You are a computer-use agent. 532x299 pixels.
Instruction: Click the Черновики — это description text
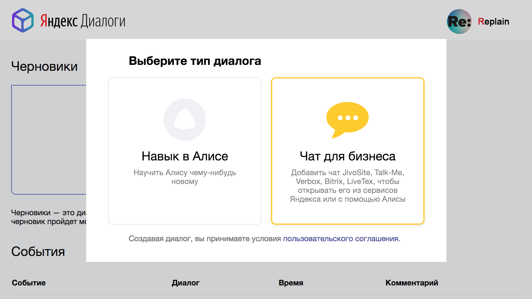coord(49,217)
